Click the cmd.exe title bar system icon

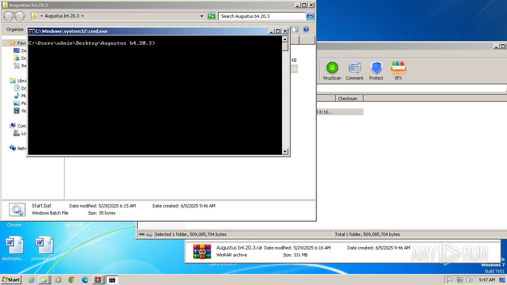pos(31,31)
